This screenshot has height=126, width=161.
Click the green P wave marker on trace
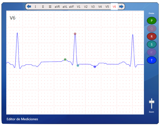(x=65, y=59)
